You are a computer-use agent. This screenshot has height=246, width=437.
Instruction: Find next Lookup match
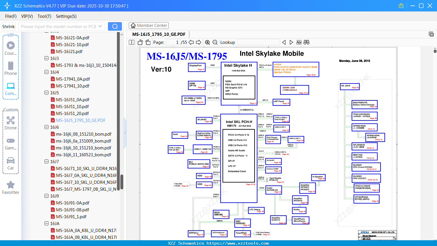tap(291, 42)
